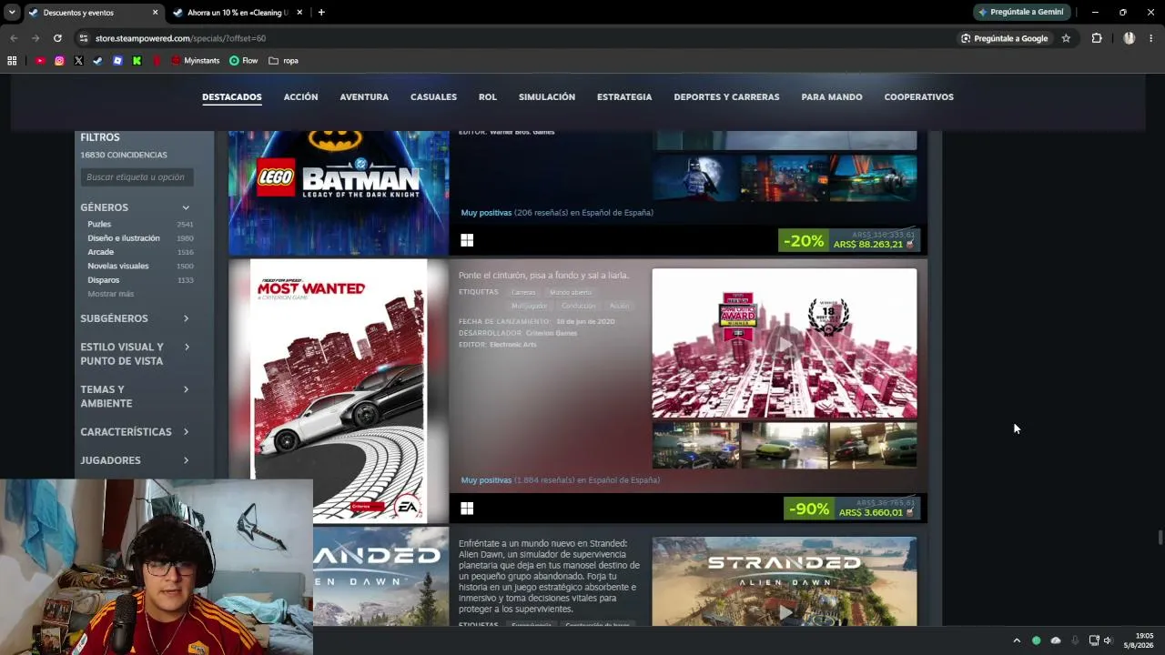Close the Ahorra un 10 % tab
Screen dimensions: 1165x655
299,13
